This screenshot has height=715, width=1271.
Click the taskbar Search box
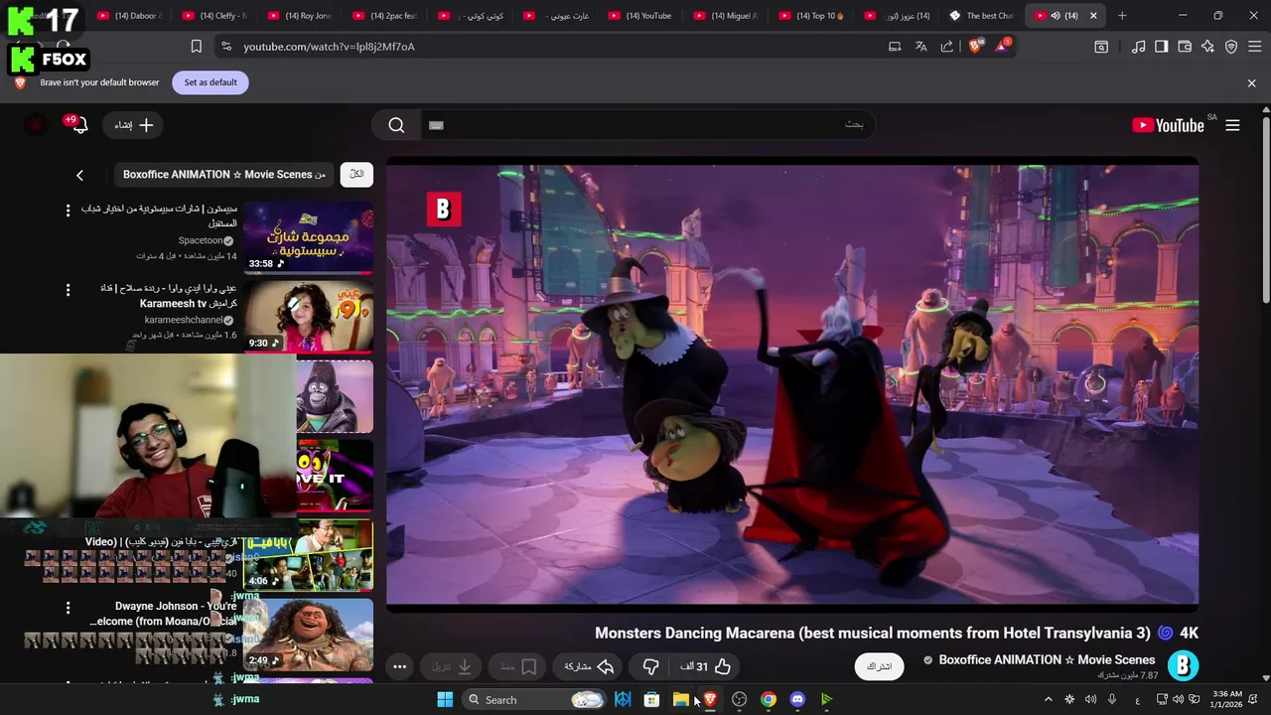click(x=534, y=699)
